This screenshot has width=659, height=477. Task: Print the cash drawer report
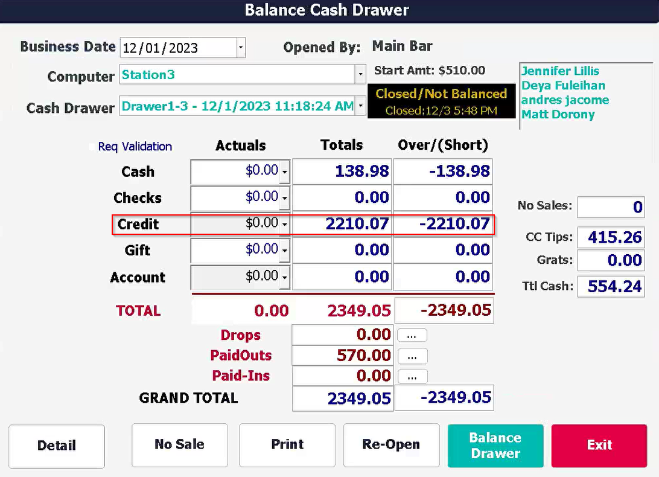(x=287, y=445)
